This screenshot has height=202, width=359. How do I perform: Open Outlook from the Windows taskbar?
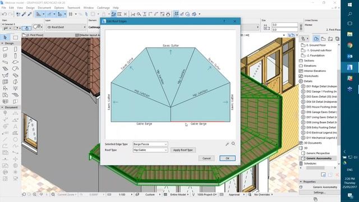point(349,56)
